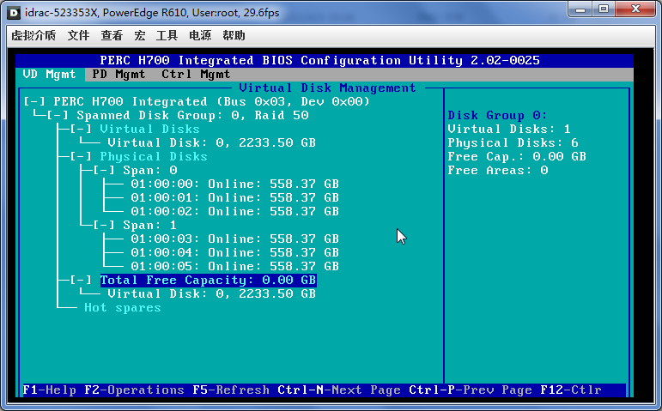The width and height of the screenshot is (662, 411).
Task: Collapse the Virtual Disks node
Action: pyautogui.click(x=81, y=129)
